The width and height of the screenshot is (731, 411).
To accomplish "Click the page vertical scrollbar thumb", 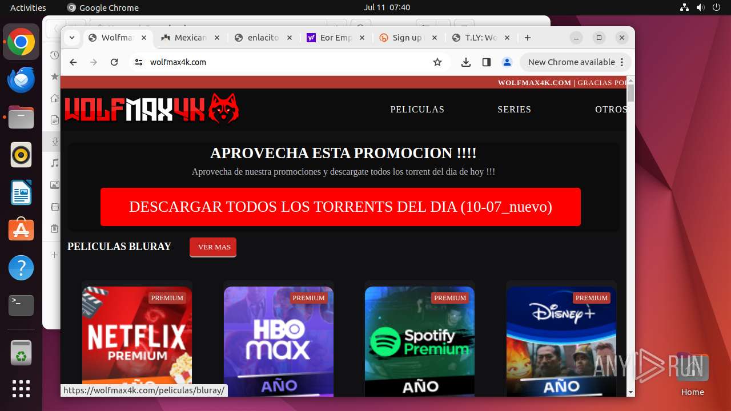I will pos(630,92).
